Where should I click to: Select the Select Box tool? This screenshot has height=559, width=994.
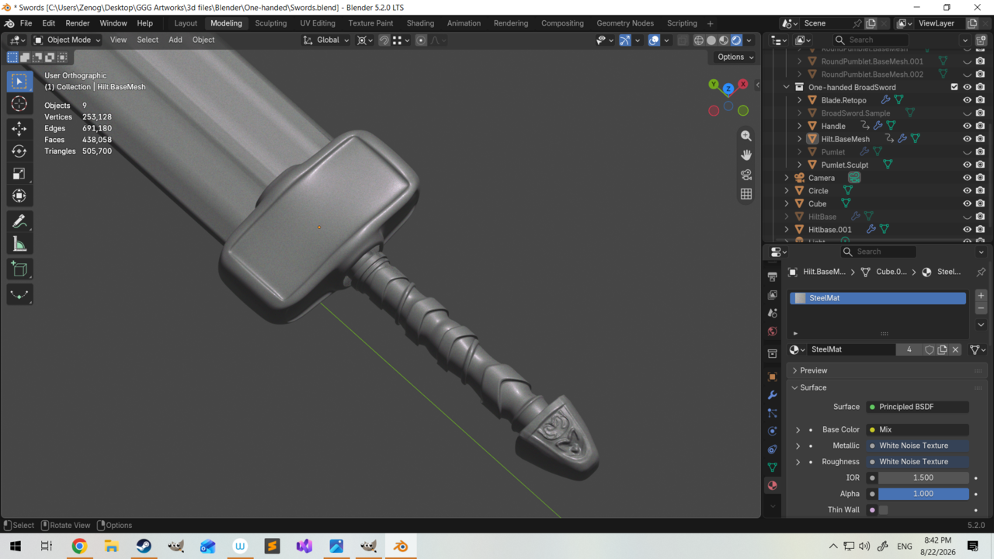[19, 81]
